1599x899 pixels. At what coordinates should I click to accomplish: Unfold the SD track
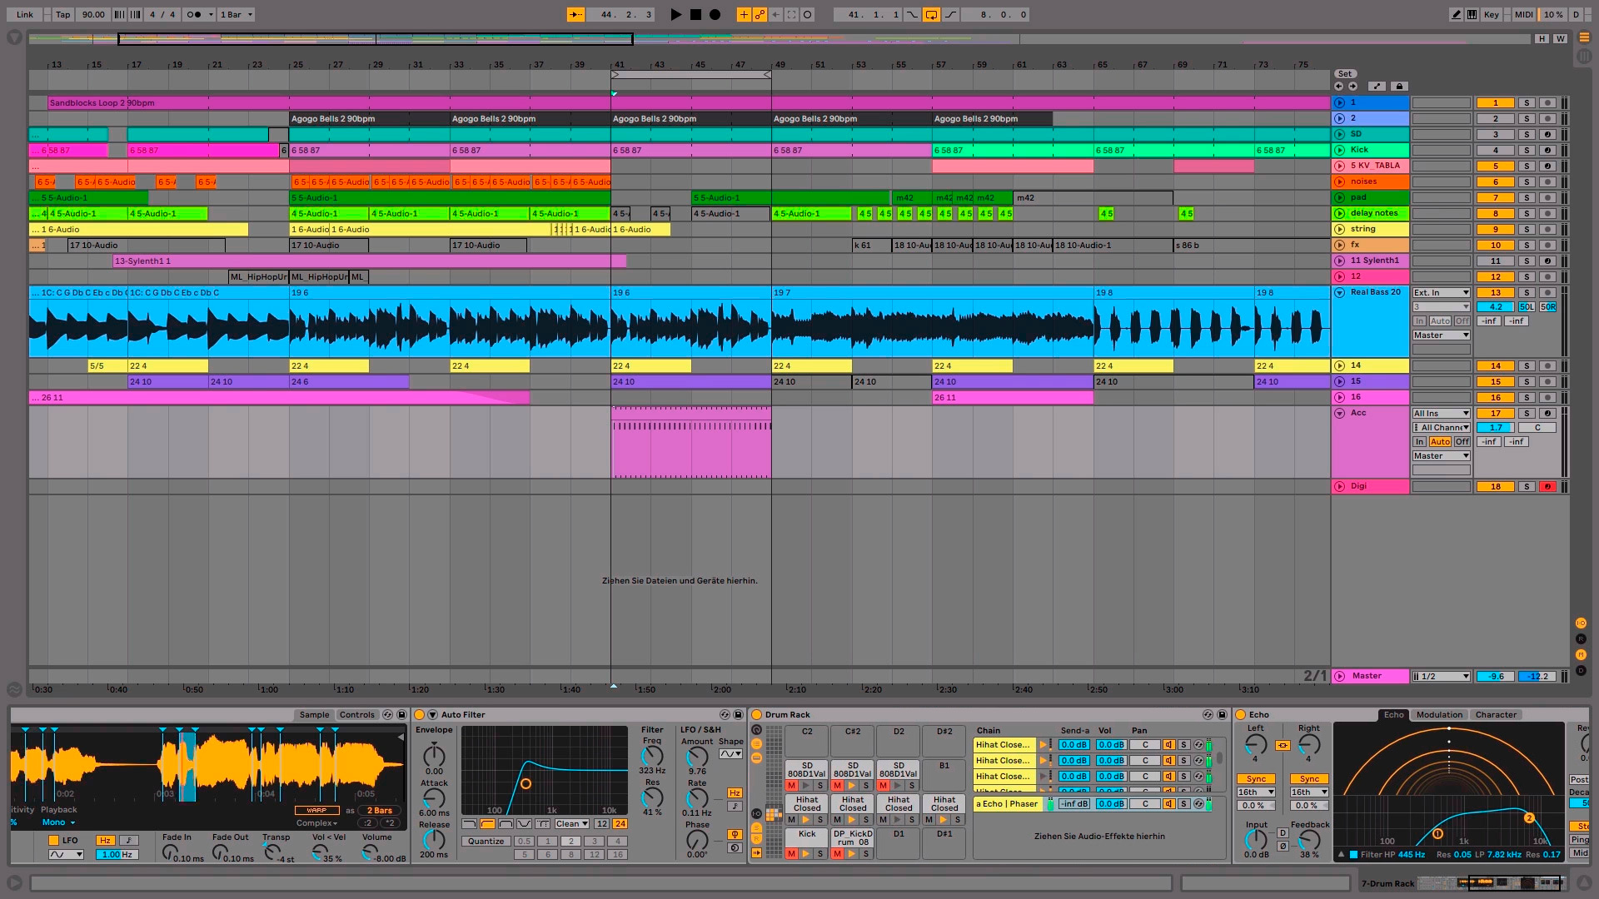coord(1339,134)
